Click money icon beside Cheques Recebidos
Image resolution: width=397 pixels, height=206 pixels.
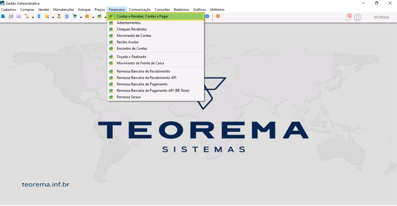pyautogui.click(x=111, y=29)
